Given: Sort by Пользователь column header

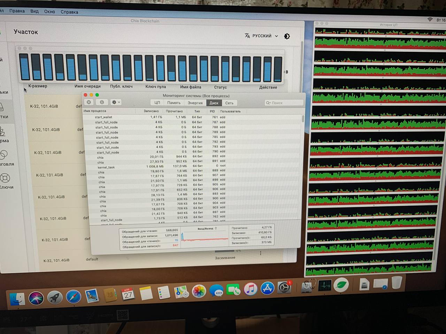Looking at the screenshot, I should (x=230, y=111).
